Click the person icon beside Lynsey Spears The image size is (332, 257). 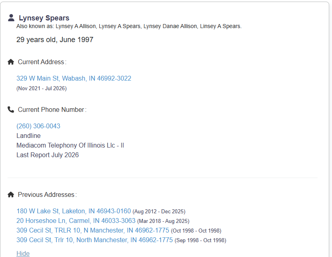[11, 18]
